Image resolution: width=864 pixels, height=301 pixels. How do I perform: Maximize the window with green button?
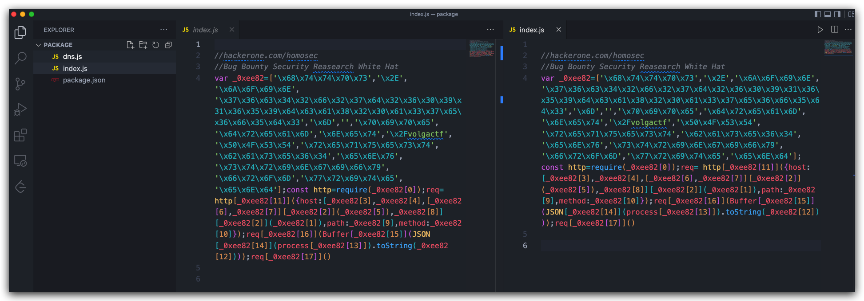(32, 14)
